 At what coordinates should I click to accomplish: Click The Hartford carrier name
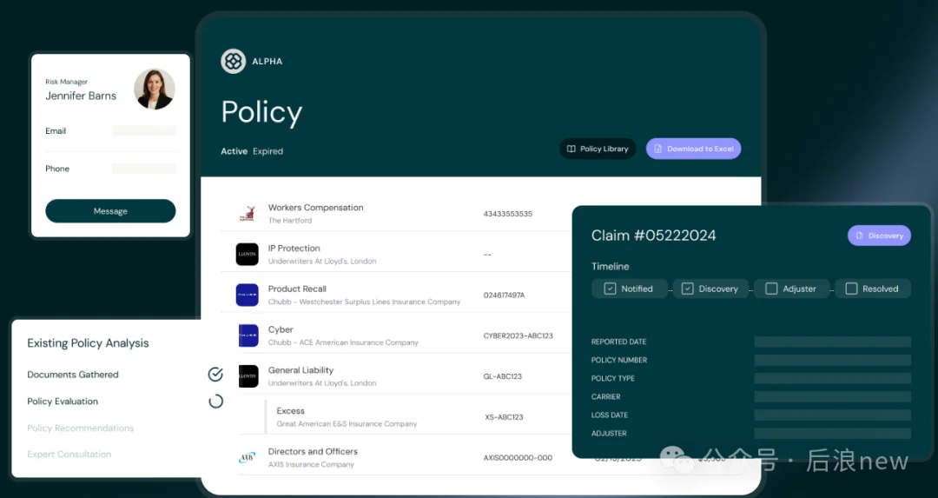pos(289,220)
